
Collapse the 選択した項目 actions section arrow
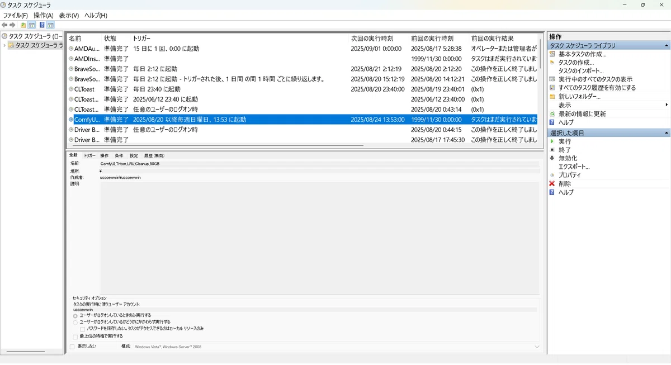(666, 133)
